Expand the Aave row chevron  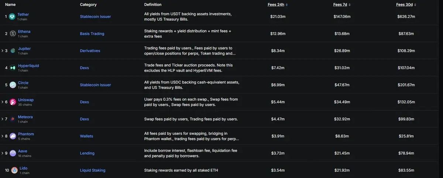[2, 153]
